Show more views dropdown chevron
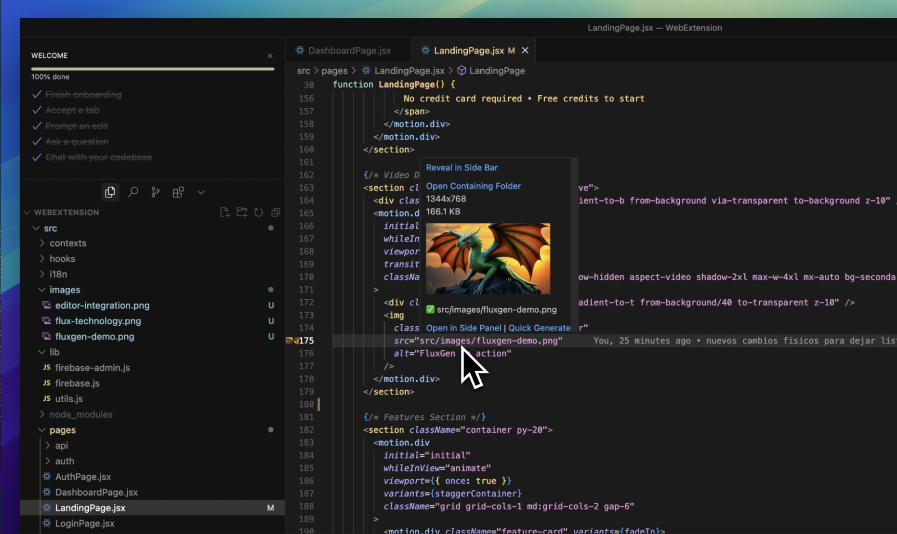Screen dimensions: 897x534 tap(201, 192)
